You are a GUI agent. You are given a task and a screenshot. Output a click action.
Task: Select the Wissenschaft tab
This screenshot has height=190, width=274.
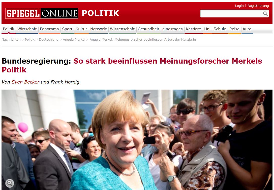click(122, 29)
